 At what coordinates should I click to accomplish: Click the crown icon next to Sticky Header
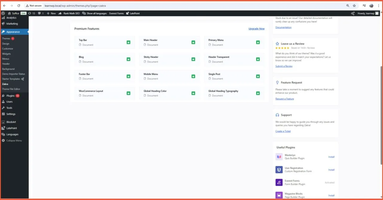(x=193, y=59)
